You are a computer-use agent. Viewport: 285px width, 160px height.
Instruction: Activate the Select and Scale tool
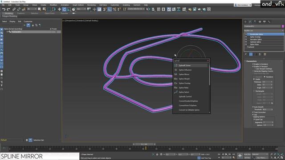coord(69,9)
